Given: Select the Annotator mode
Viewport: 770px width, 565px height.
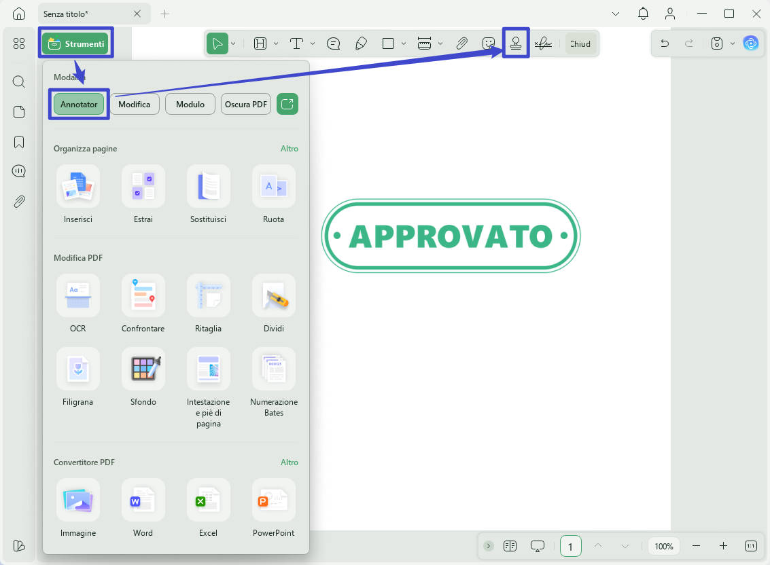Looking at the screenshot, I should [79, 104].
